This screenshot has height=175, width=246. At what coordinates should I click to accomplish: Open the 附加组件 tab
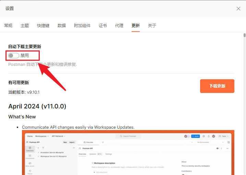click(x=82, y=26)
